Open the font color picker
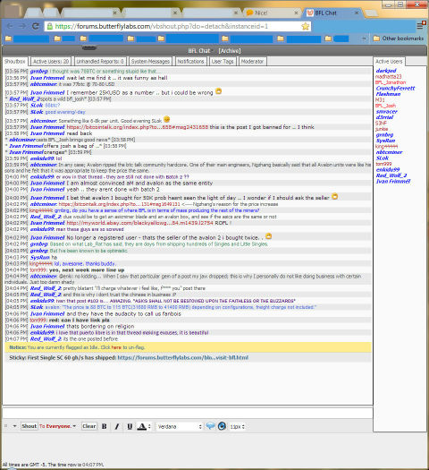Image resolution: width=429 pixels, height=470 pixels. tap(144, 426)
